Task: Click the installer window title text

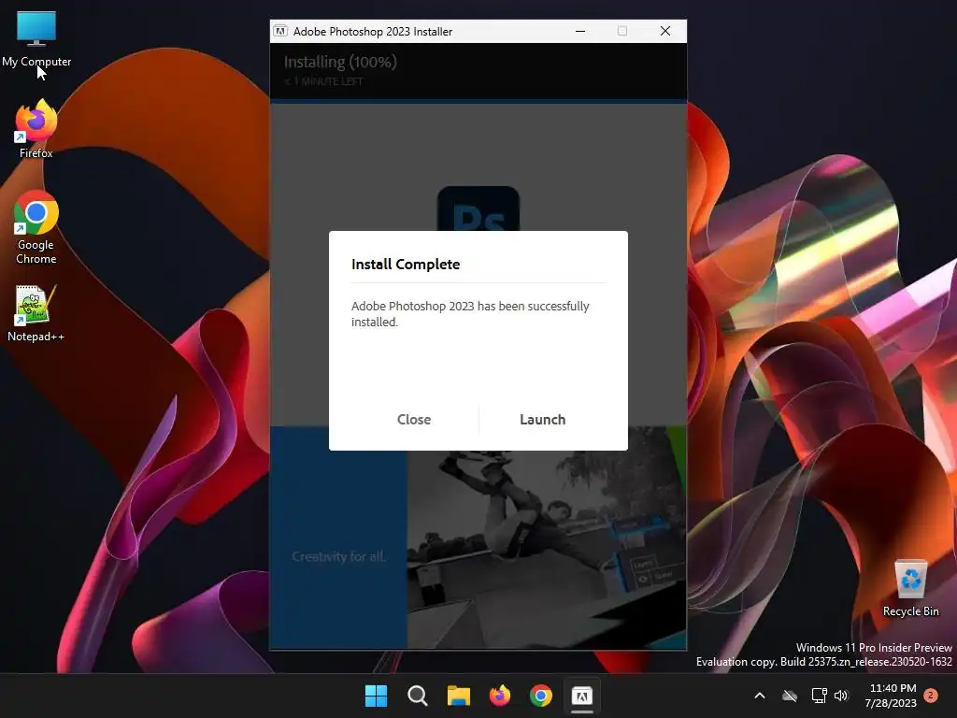Action: [x=372, y=31]
